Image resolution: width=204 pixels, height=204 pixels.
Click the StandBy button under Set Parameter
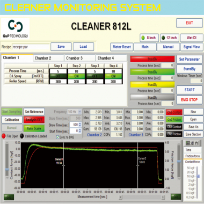point(190,69)
